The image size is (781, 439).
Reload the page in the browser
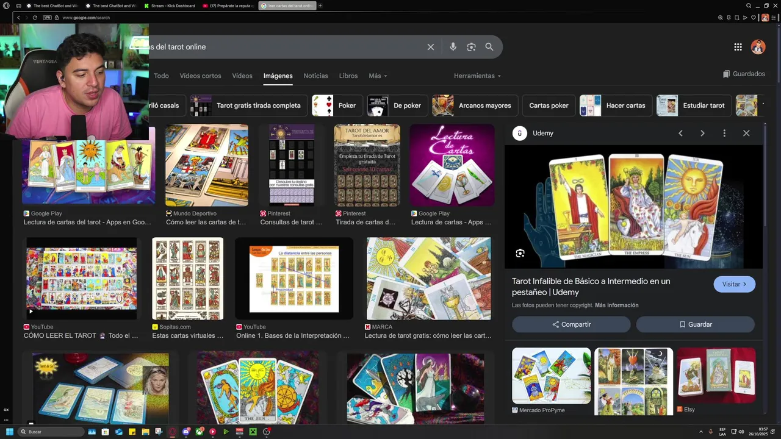[x=36, y=18]
